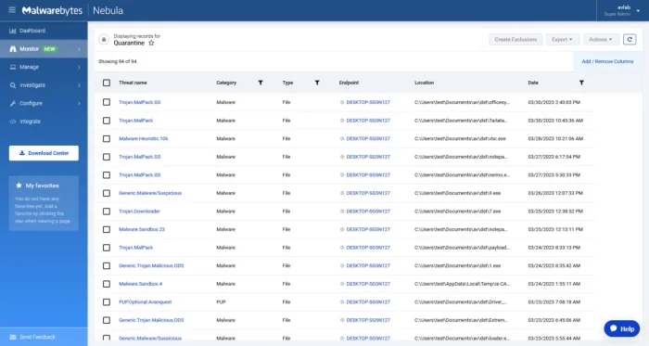
Task: Open the Actions dropdown
Action: click(x=601, y=39)
